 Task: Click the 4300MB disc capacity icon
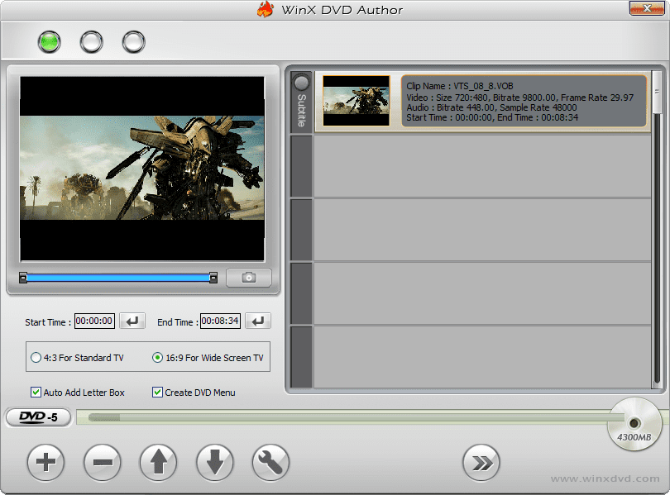point(634,424)
